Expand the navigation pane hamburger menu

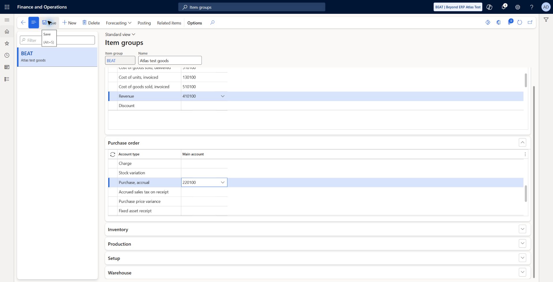point(7,20)
